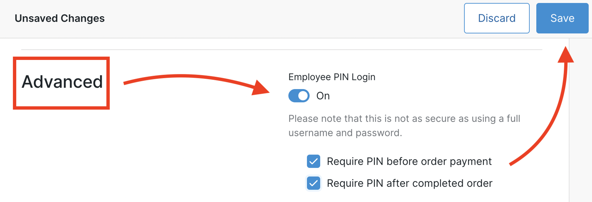The height and width of the screenshot is (202, 592).
Task: Revert changes using Discard
Action: click(497, 18)
